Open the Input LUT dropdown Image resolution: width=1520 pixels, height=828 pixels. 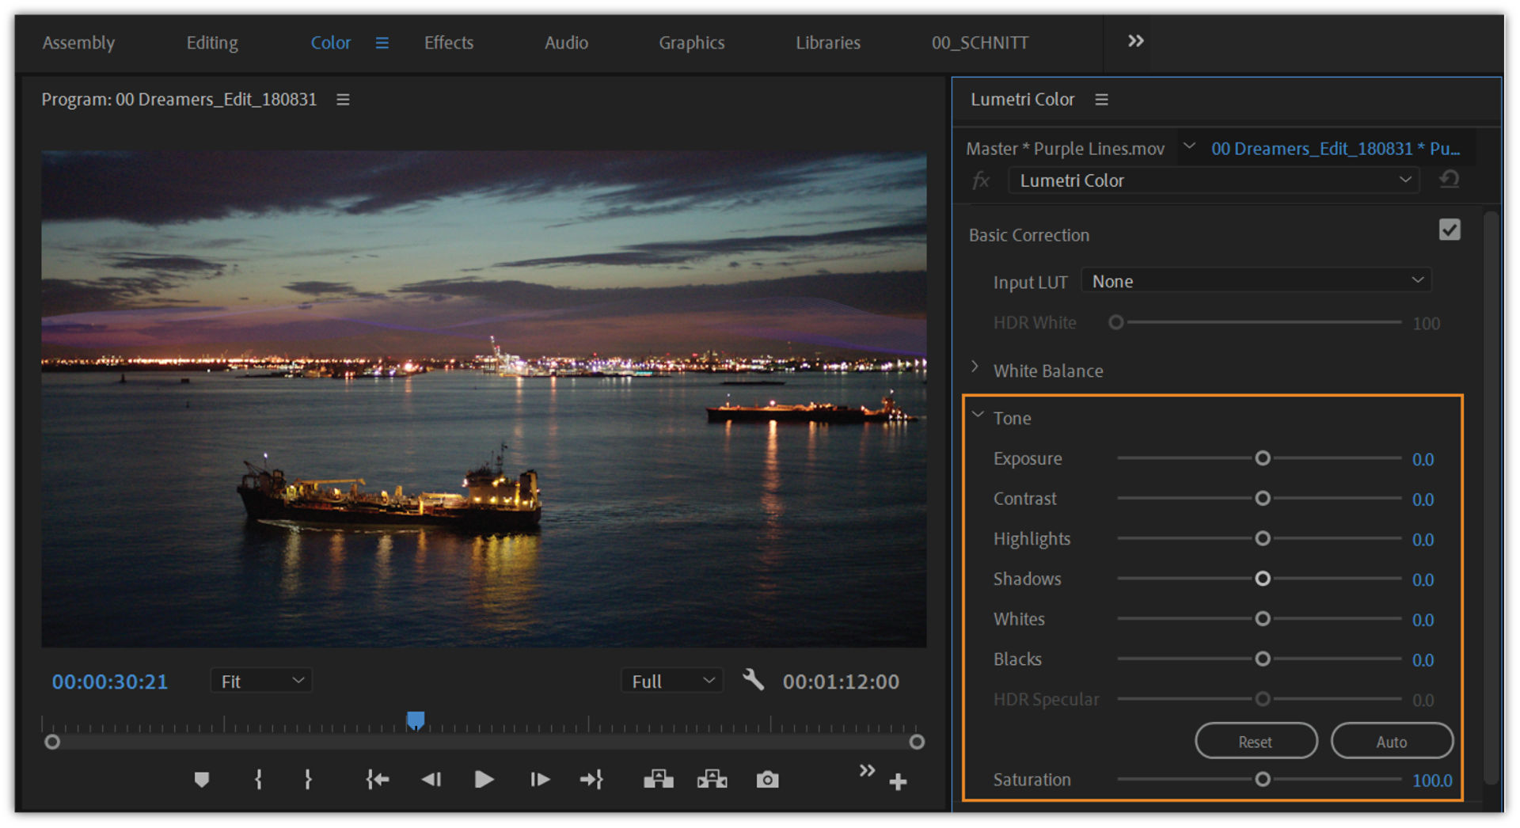(x=1256, y=281)
